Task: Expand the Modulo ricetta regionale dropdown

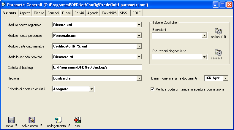Action: click(x=139, y=25)
